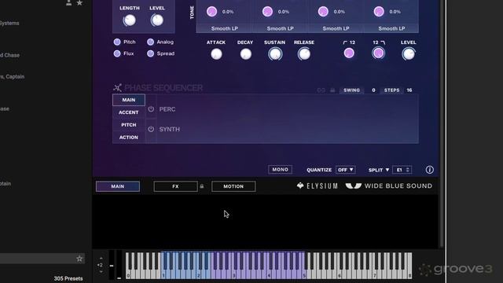
Task: Favorite preset via star in search bar
Action: click(79, 259)
